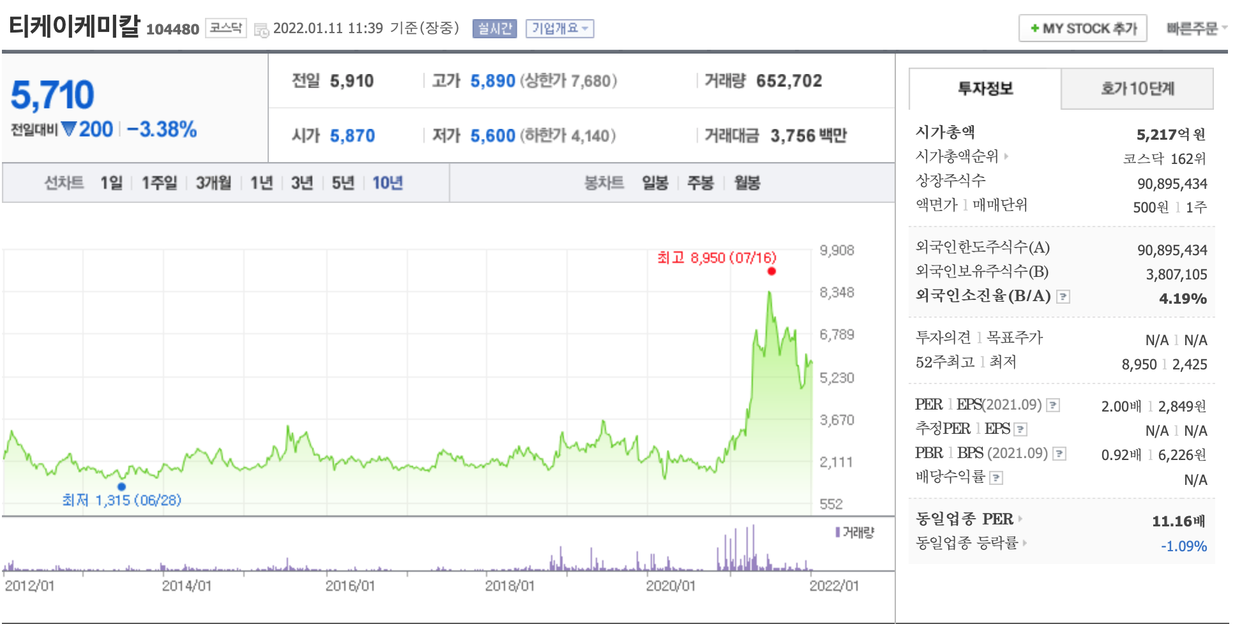Click the green price chart area
Viewport: 1235px width, 624px height.
click(x=407, y=382)
